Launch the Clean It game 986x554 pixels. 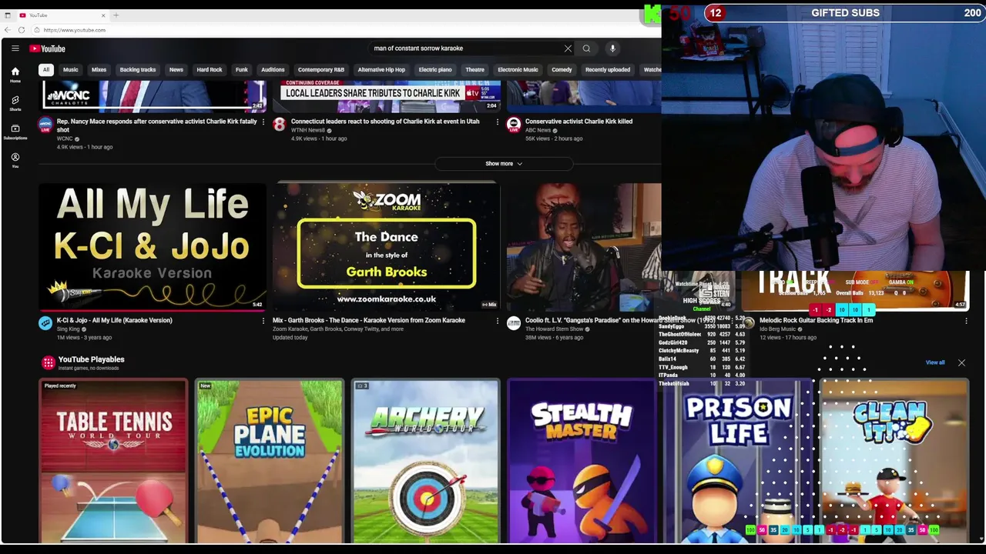(894, 462)
